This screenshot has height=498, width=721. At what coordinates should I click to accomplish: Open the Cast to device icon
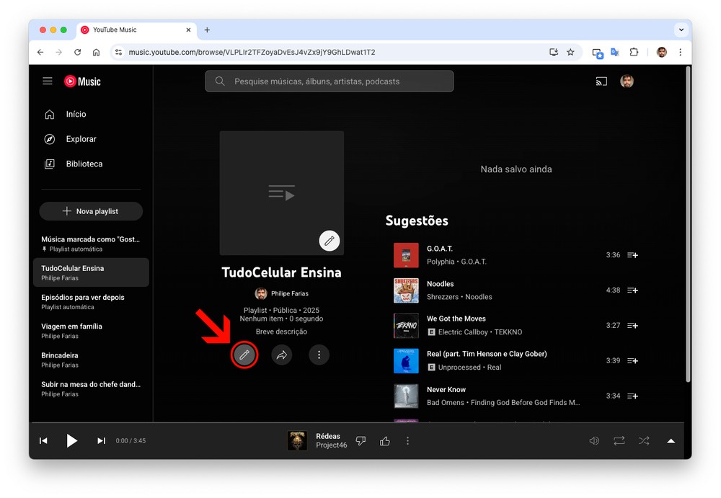(601, 81)
